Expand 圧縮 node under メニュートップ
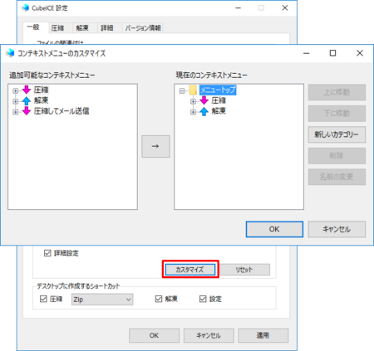Image resolution: width=374 pixels, height=351 pixels. pos(193,101)
